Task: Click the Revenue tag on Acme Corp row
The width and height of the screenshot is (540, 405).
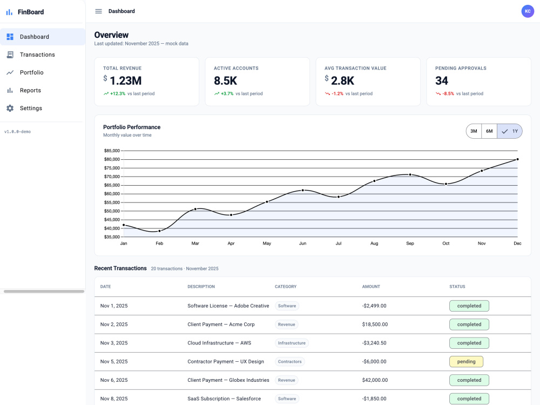Action: tap(287, 325)
